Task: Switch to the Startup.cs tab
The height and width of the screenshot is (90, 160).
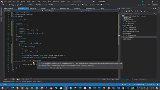Action: [x=77, y=8]
